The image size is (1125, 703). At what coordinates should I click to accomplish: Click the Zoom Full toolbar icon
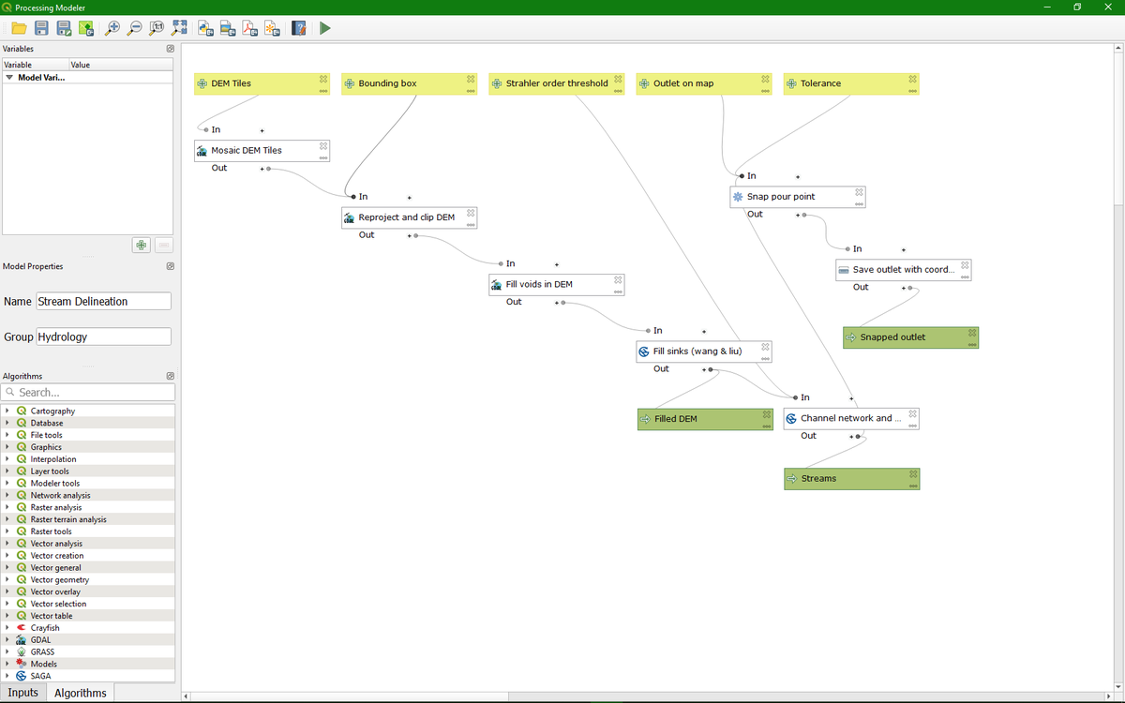[x=179, y=28]
